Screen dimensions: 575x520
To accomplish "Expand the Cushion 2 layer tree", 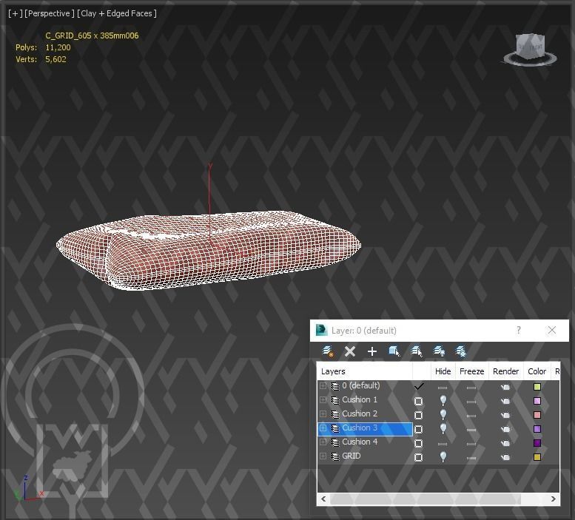I will [x=323, y=413].
